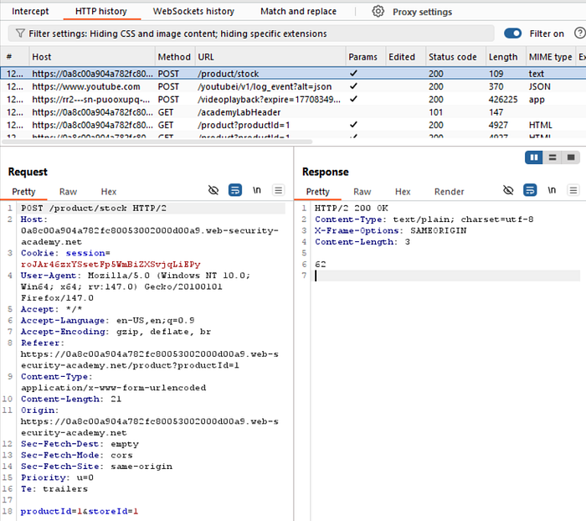
Task: Click the Te: trailers header line
Action: pyautogui.click(x=54, y=489)
